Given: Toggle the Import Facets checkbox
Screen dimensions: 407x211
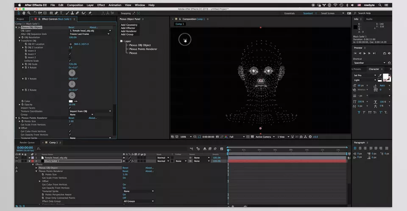Looking at the screenshot, I should click(x=70, y=108).
